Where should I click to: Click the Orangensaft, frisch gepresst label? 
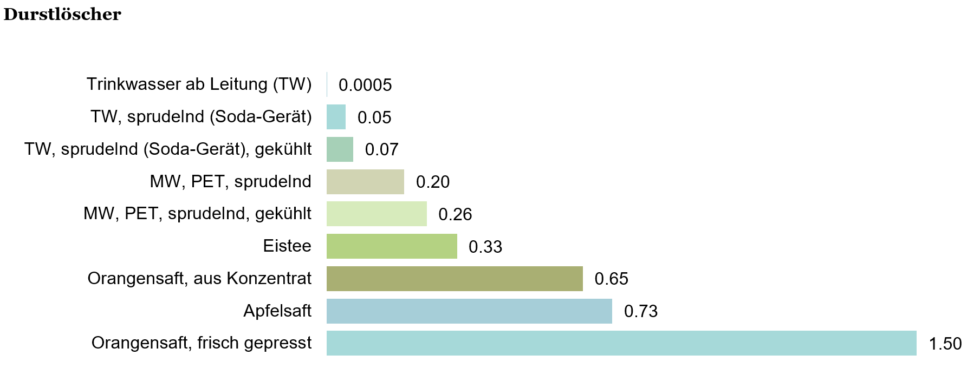(x=202, y=343)
